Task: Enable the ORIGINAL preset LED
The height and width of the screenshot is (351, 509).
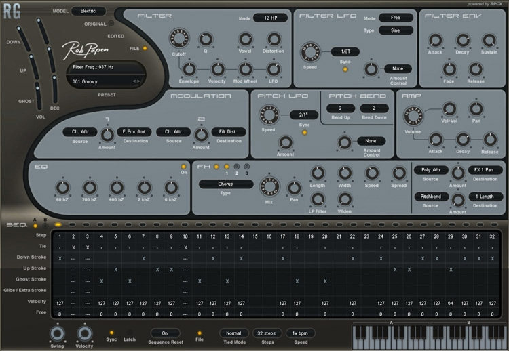Action: pos(111,23)
